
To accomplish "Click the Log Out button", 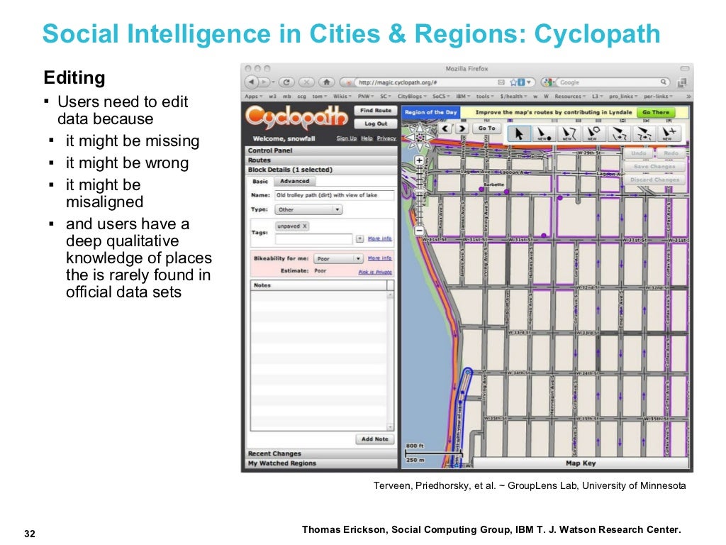I will (x=376, y=123).
